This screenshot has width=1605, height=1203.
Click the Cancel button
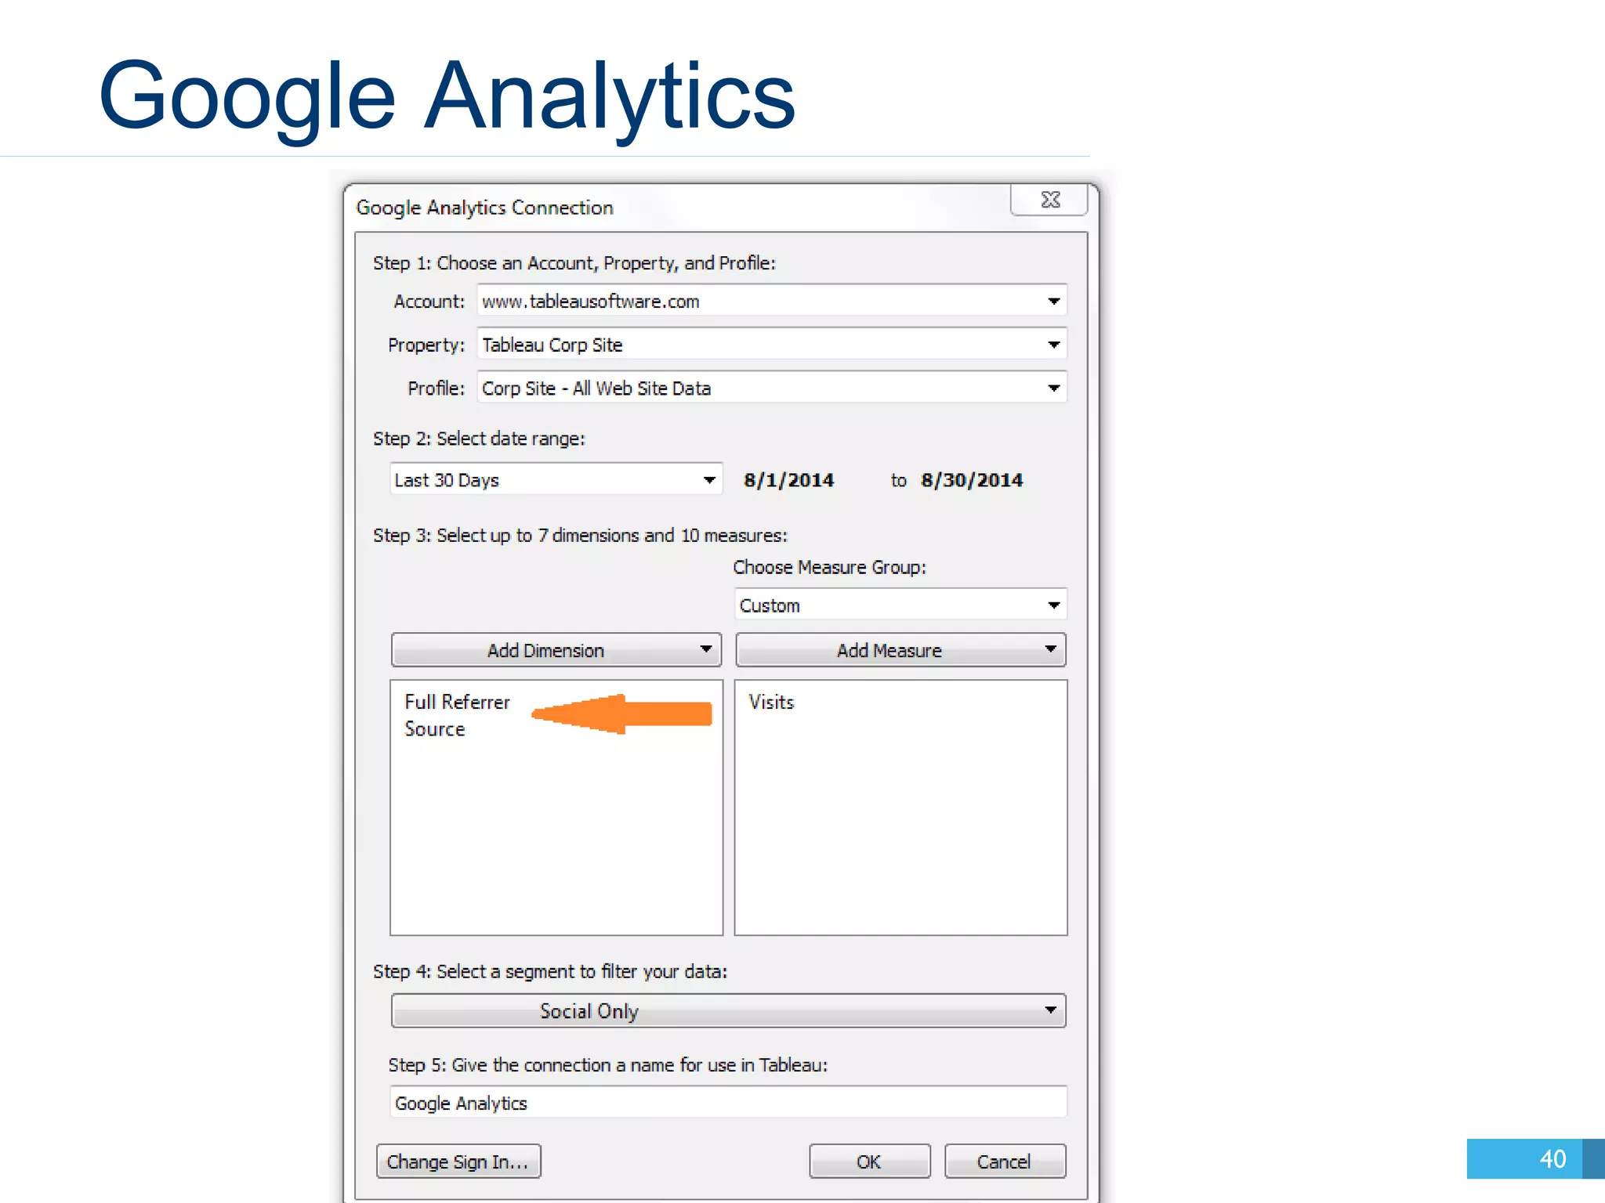click(1005, 1161)
